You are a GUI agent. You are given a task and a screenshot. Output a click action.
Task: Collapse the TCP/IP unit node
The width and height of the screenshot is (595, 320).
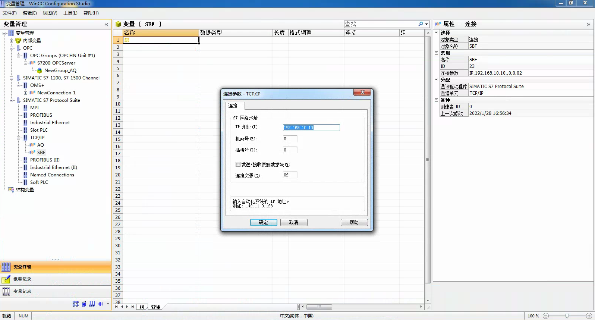tap(18, 137)
